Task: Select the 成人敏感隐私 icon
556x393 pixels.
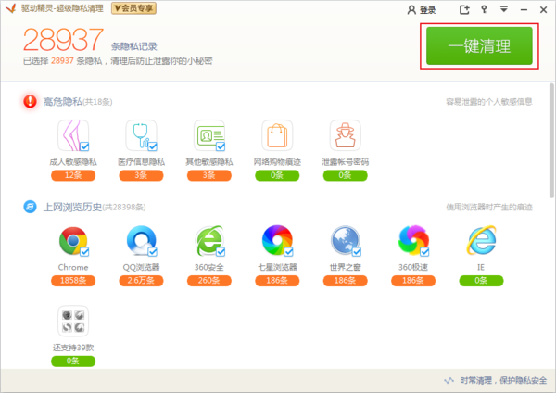Action: (x=73, y=135)
